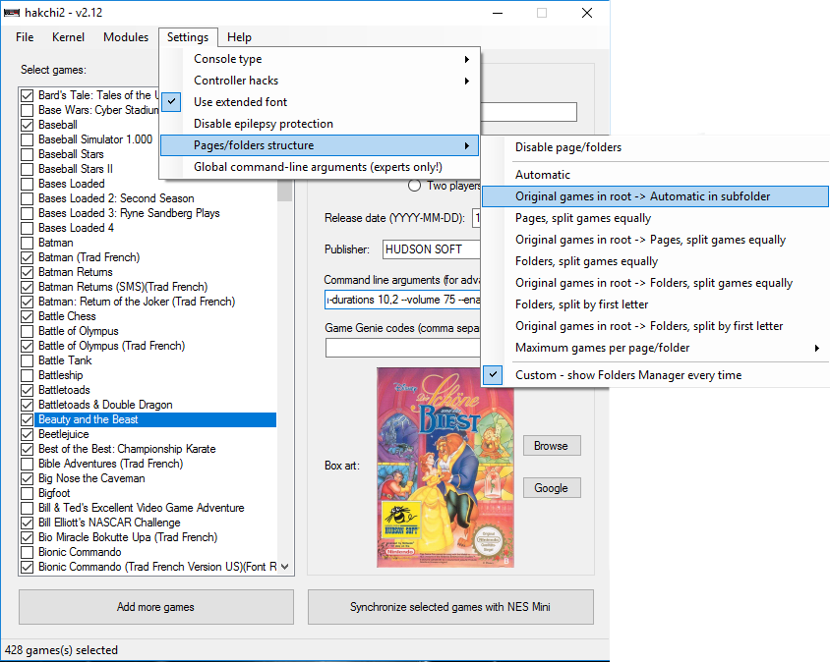The image size is (830, 662).
Task: Click the Command line arguments field
Action: [x=402, y=300]
